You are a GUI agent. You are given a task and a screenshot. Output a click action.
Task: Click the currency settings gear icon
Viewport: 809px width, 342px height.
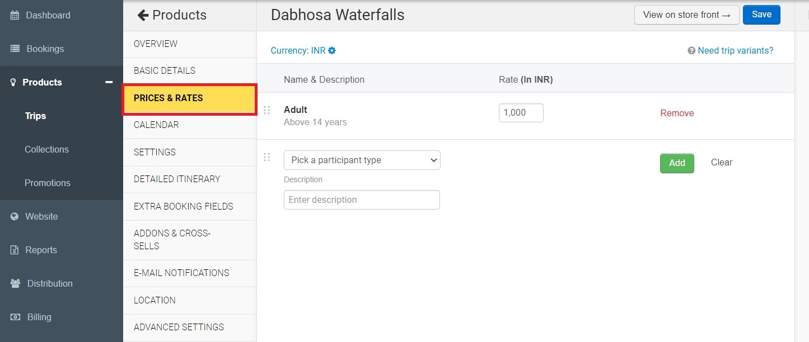coord(332,50)
